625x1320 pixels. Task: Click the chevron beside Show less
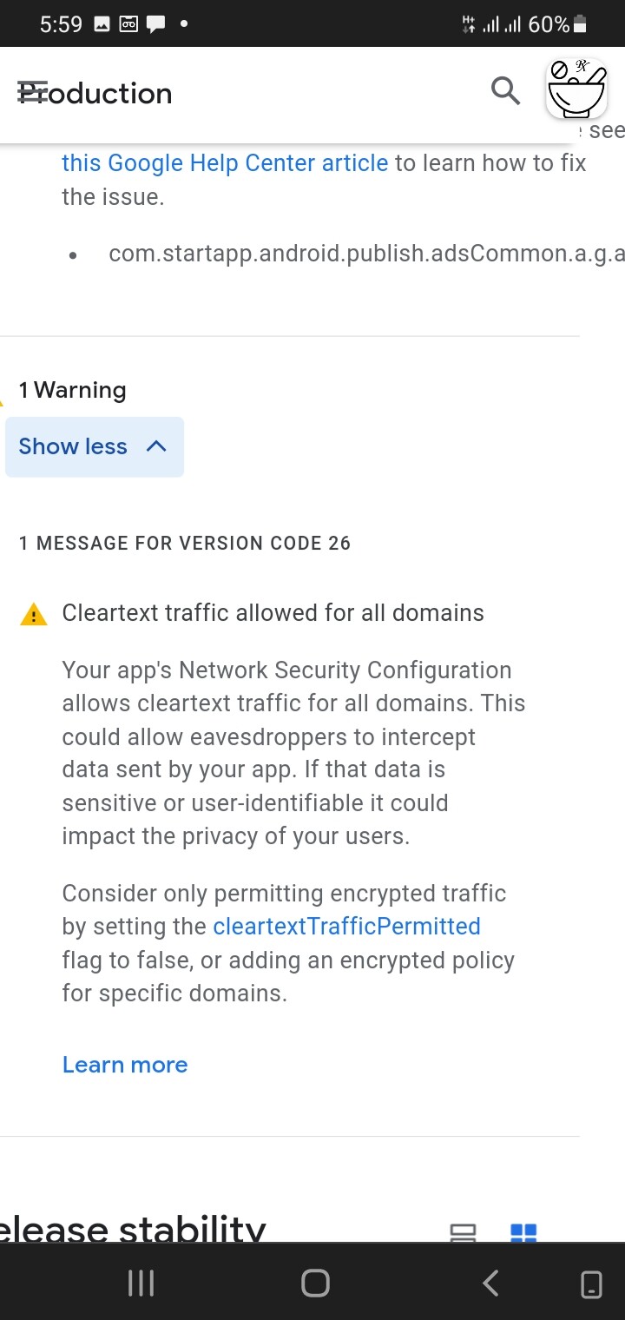156,446
